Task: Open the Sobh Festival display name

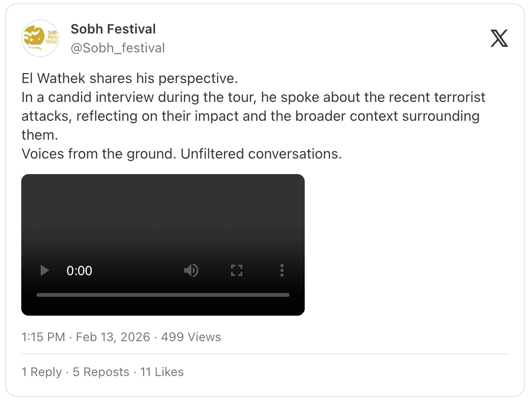Action: (x=113, y=29)
